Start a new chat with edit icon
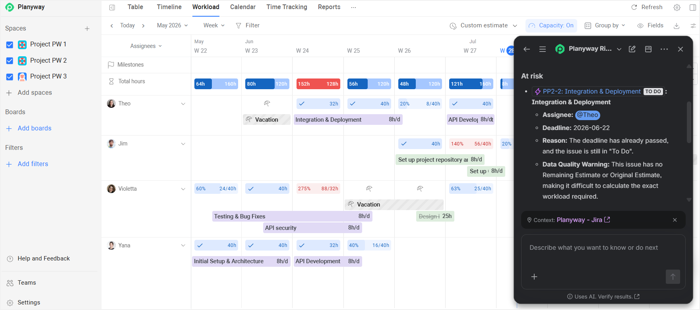 tap(632, 49)
